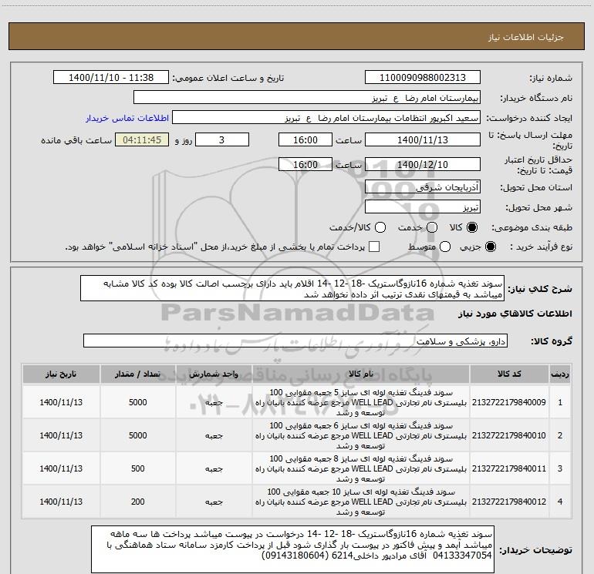Click the نام کالا column header
The width and height of the screenshot is (594, 574).
click(361, 374)
